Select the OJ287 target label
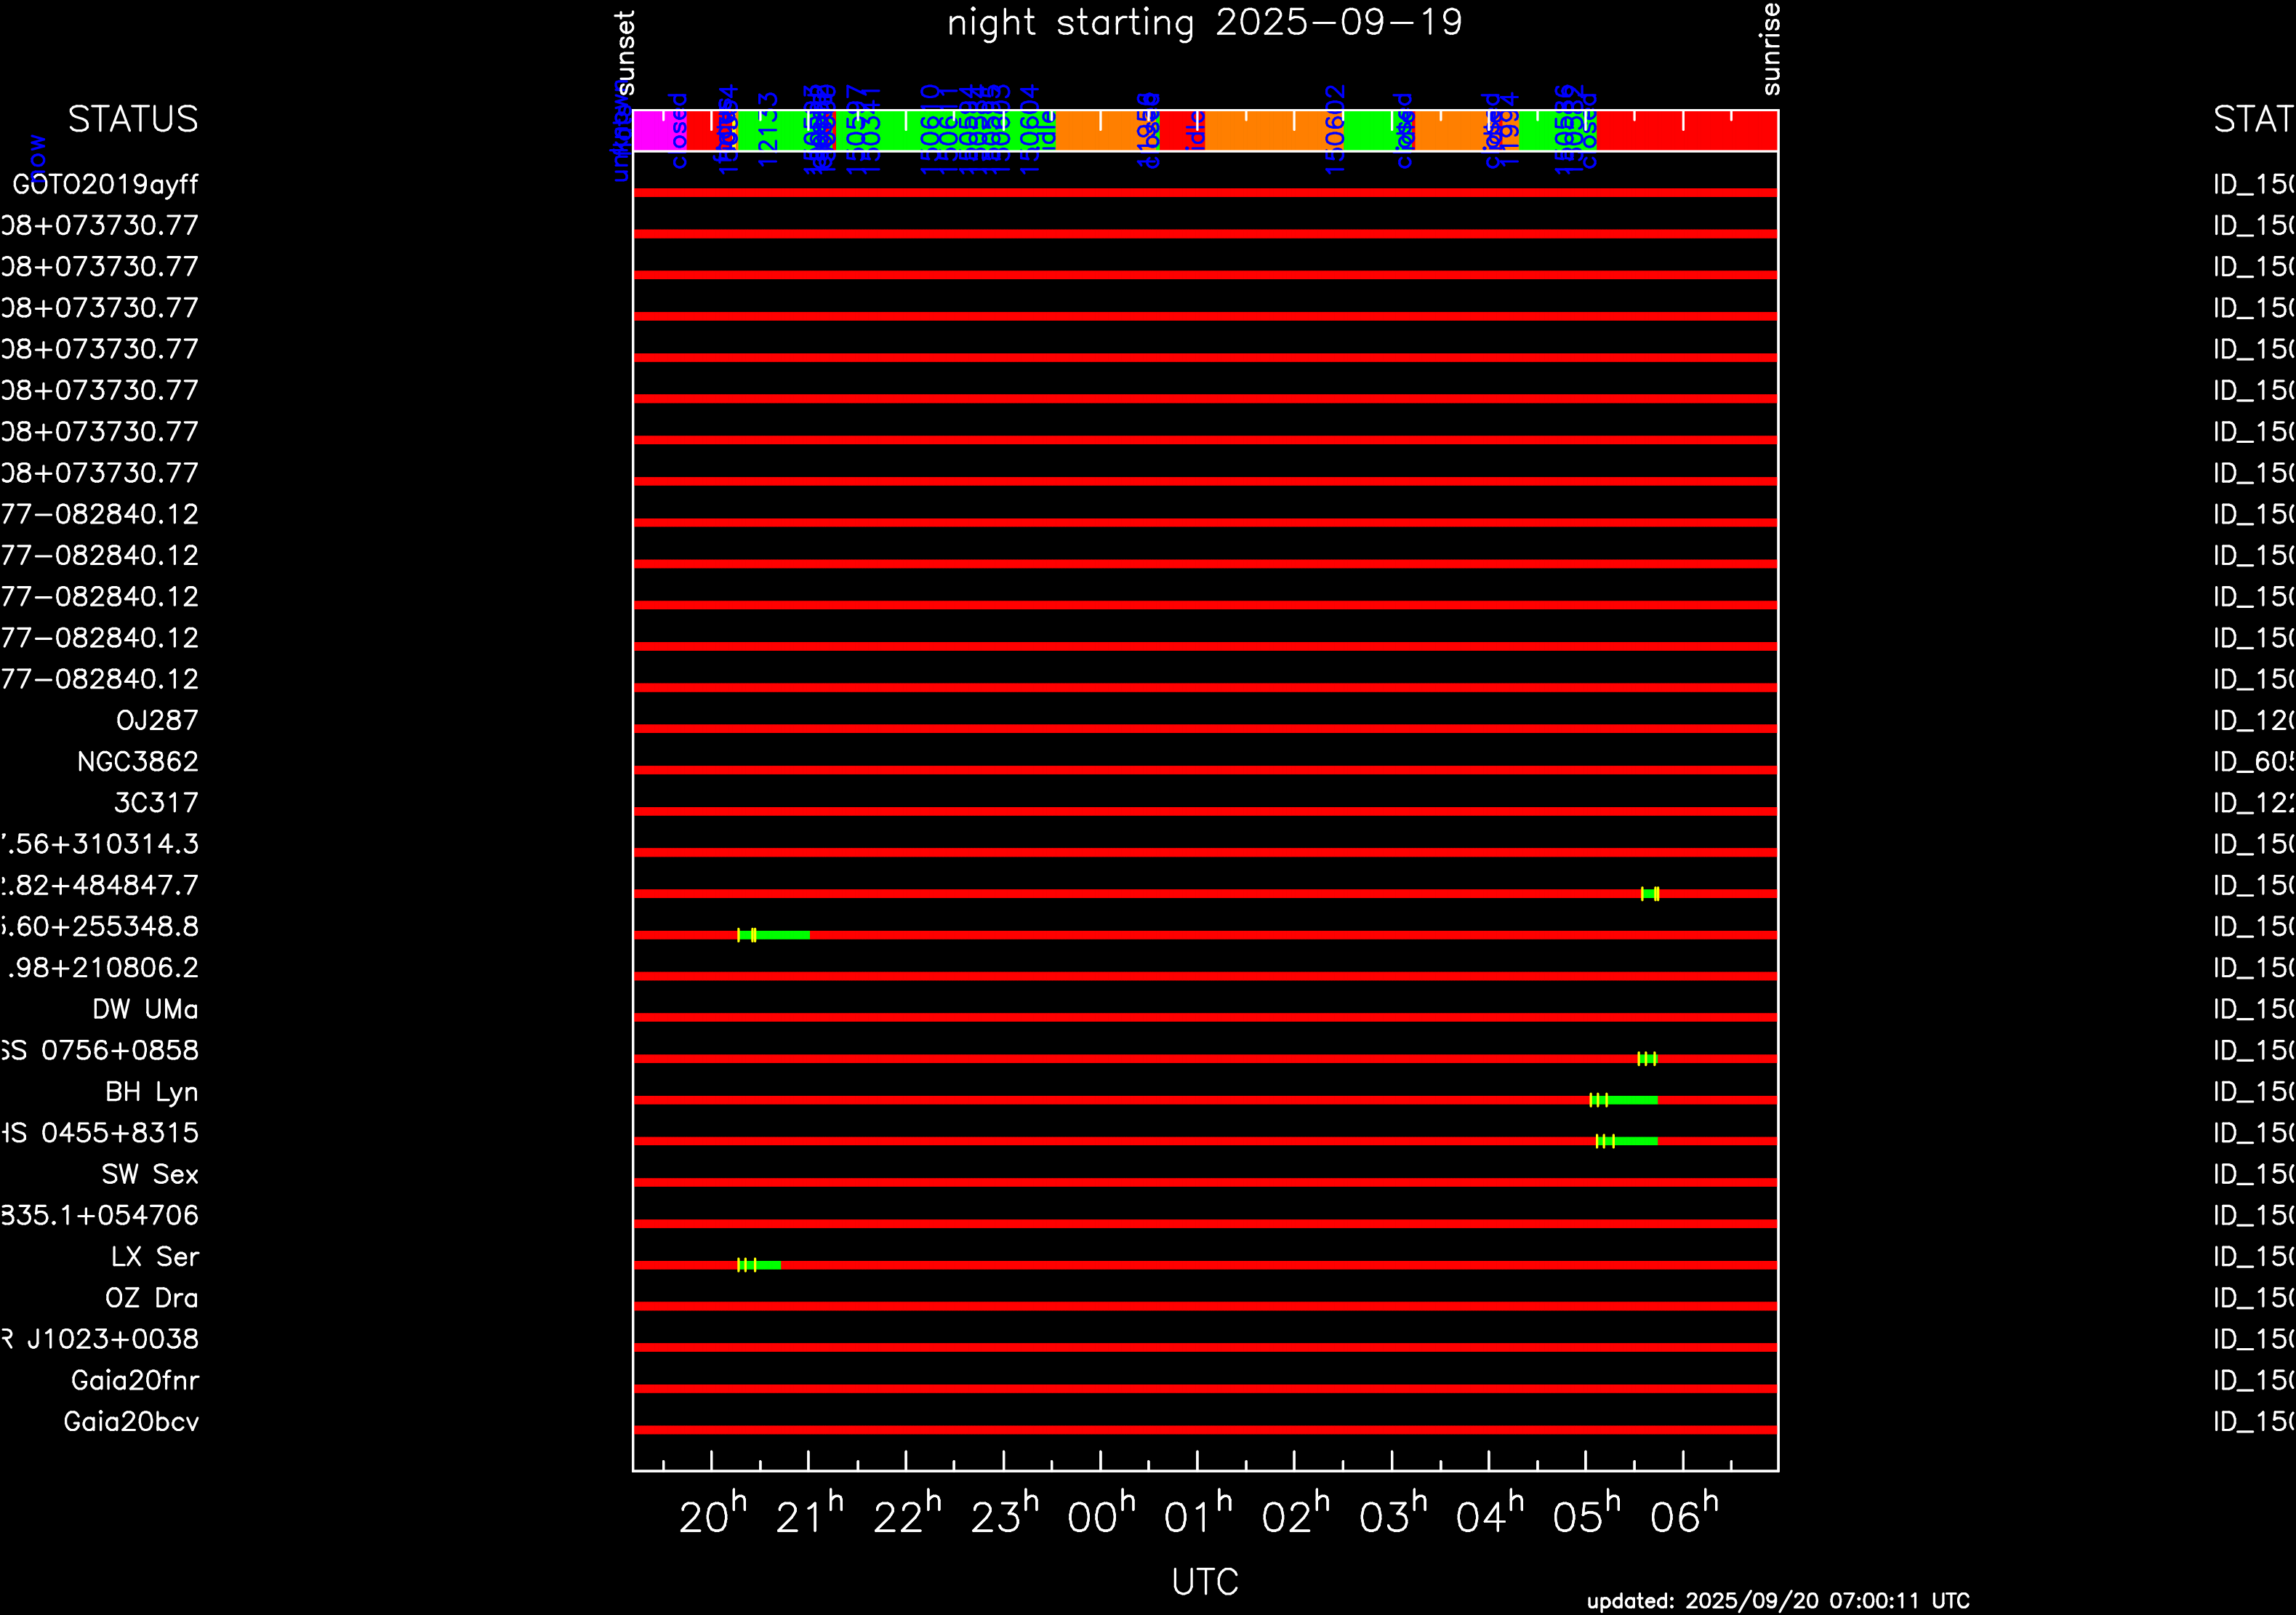 point(157,721)
